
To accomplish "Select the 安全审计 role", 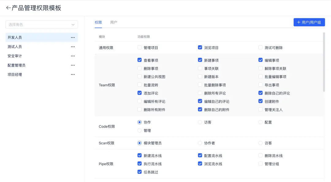I will pos(15,56).
